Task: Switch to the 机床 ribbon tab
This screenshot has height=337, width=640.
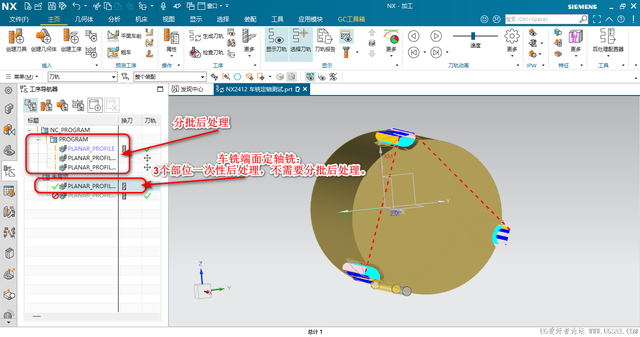Action: tap(141, 19)
